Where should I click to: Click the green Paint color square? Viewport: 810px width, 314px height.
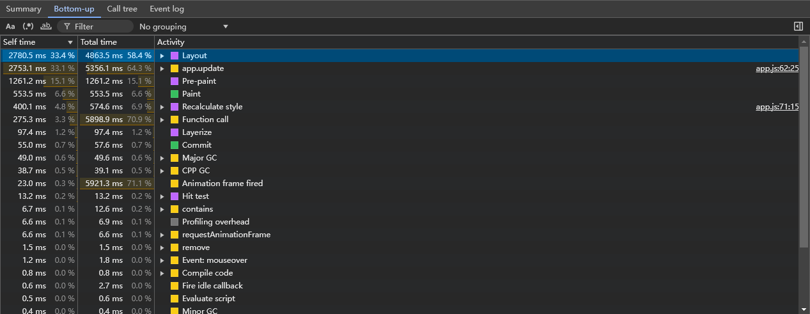tap(175, 94)
